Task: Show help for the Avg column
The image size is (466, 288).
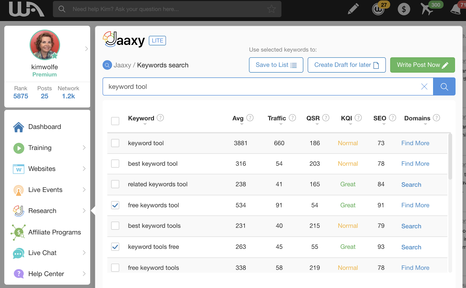Action: coord(250,118)
